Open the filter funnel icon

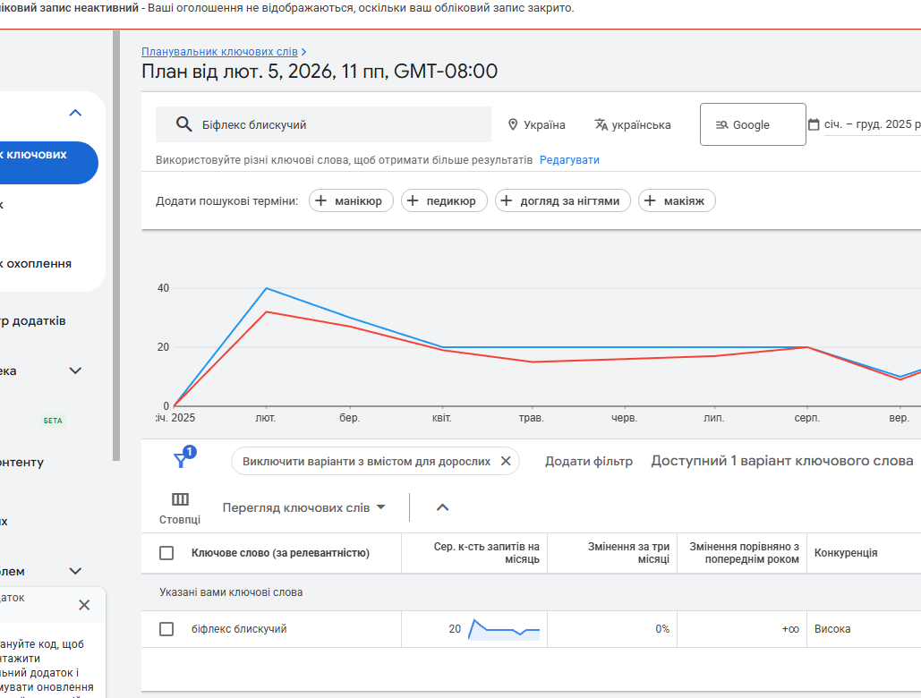coord(182,460)
